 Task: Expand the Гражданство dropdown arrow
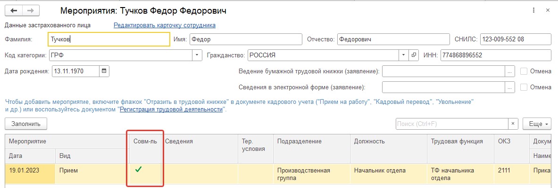coord(404,55)
